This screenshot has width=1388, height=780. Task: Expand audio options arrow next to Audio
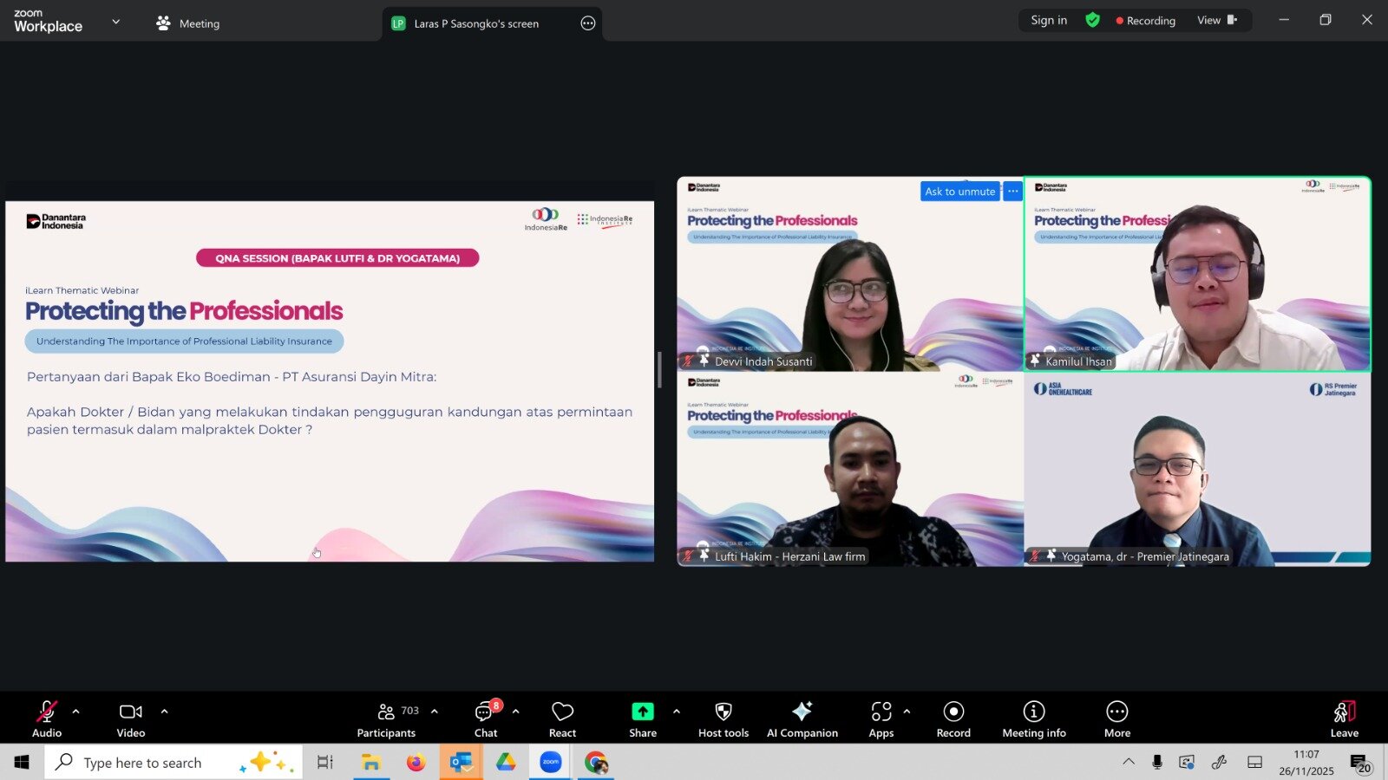76,712
